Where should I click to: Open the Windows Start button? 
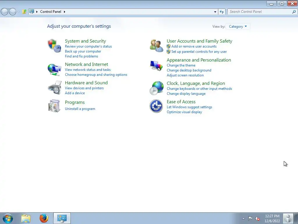tap(8, 218)
